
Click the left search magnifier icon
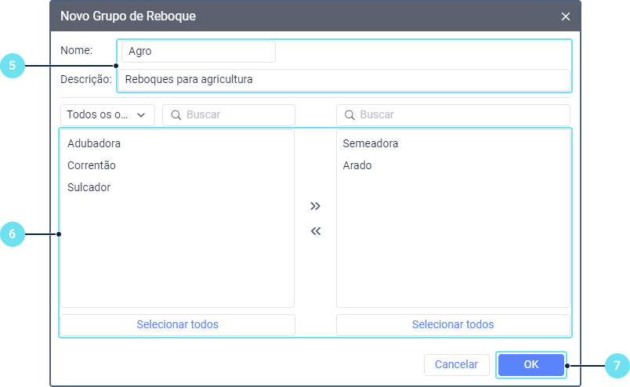pos(176,115)
